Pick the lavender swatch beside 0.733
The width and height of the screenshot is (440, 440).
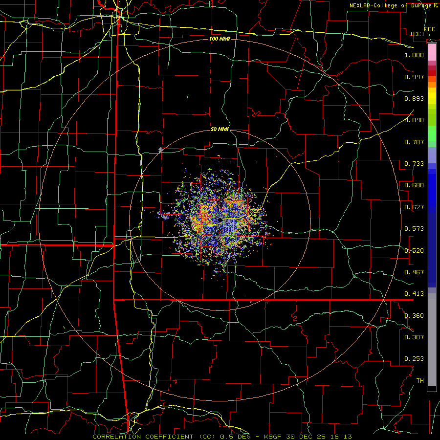pos(432,155)
